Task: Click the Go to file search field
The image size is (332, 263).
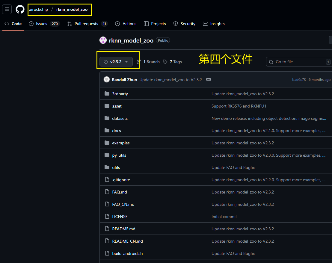Action: pyautogui.click(x=299, y=62)
